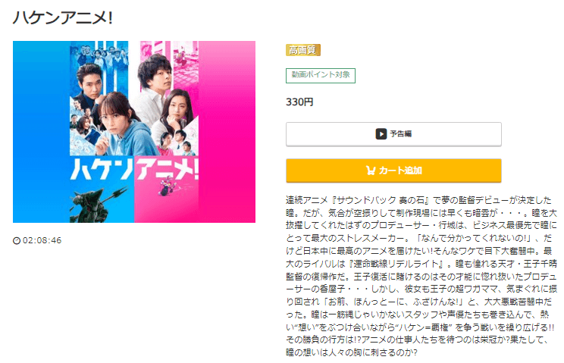Open the 予告編 trailer button

393,134
